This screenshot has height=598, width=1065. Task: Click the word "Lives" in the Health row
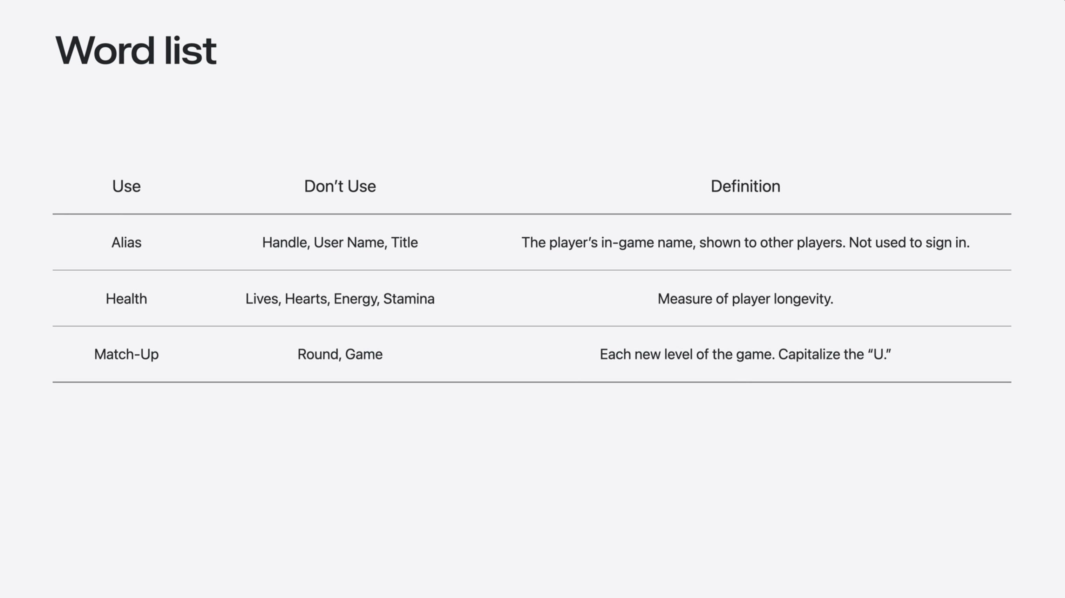tap(262, 299)
